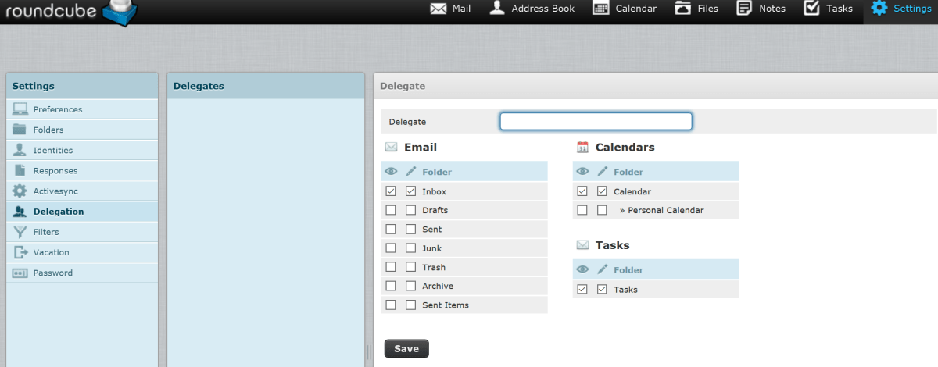Uncheck write permission for Inbox

point(411,191)
